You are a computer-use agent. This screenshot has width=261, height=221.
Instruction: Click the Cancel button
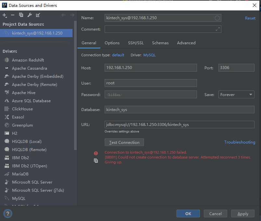click(x=215, y=214)
